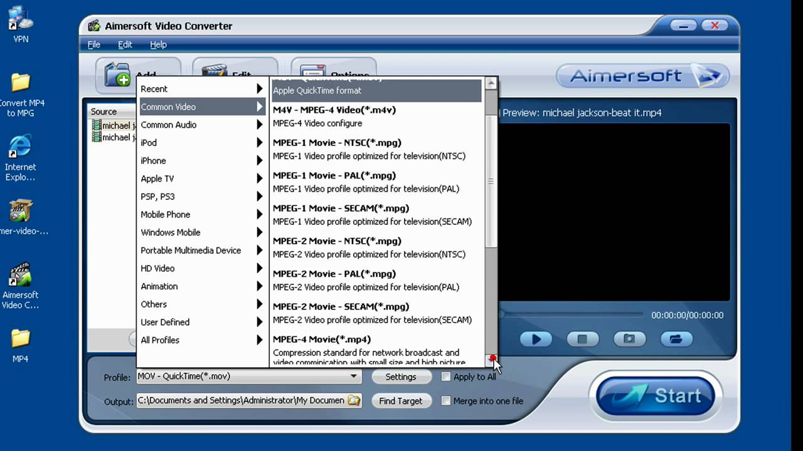Select MPEG-1 Movie - SECAM format
The height and width of the screenshot is (451, 803).
coord(377,215)
